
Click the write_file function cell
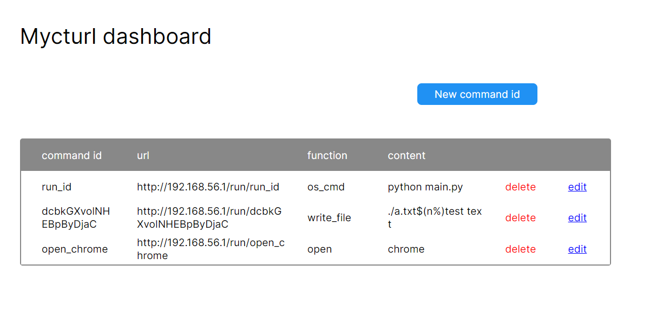(x=329, y=218)
